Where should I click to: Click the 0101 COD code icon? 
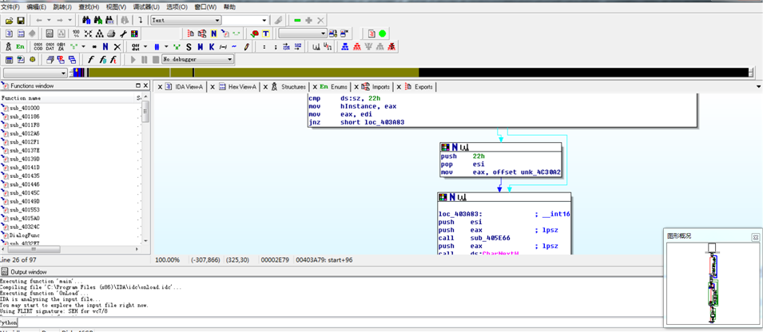pyautogui.click(x=38, y=46)
